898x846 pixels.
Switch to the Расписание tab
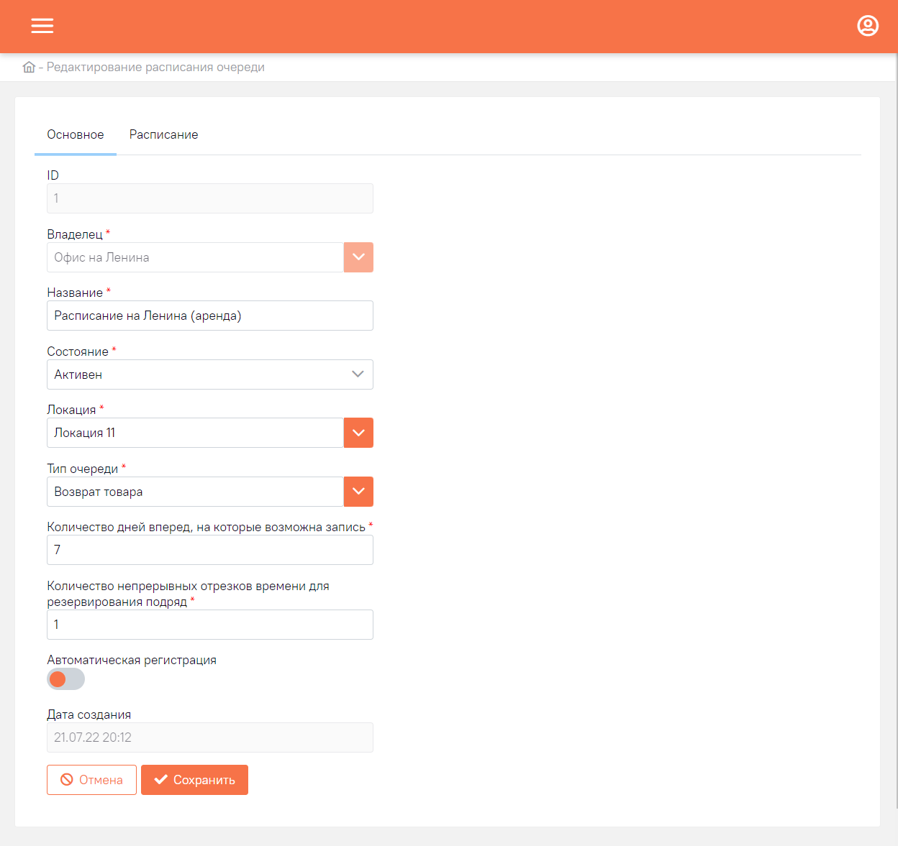coord(163,134)
